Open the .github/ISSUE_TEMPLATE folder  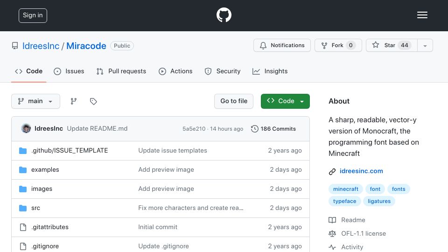pyautogui.click(x=70, y=151)
